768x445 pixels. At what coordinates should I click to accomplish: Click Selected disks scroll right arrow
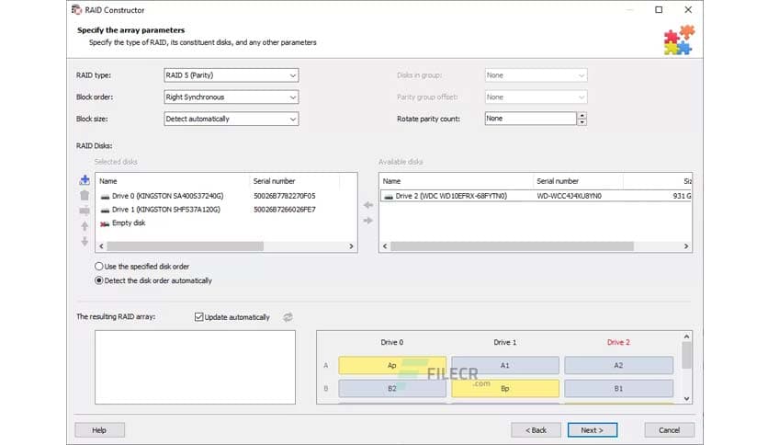[x=351, y=246]
